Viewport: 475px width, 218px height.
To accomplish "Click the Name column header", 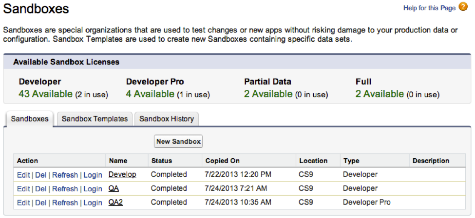I will [x=117, y=161].
